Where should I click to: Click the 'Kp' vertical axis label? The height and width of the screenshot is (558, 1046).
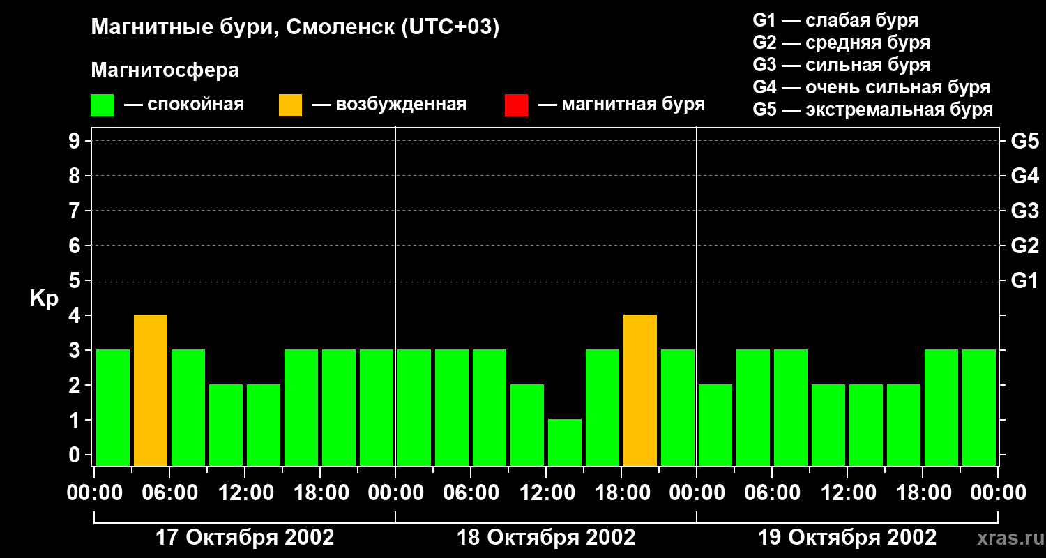[44, 299]
